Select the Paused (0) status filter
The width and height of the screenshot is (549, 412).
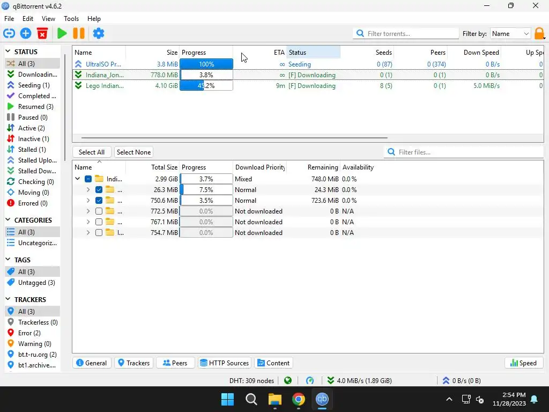click(33, 117)
